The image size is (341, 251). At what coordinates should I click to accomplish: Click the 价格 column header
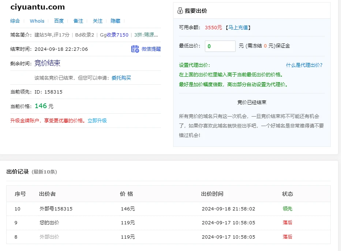coord(126,194)
